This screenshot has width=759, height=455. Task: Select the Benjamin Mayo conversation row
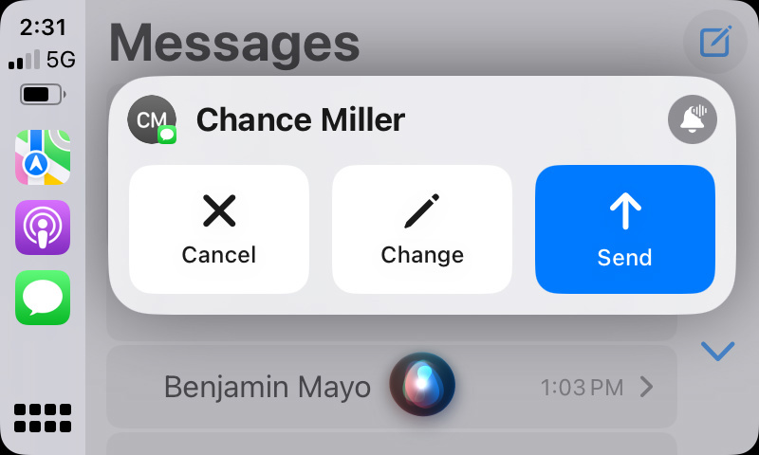click(391, 387)
